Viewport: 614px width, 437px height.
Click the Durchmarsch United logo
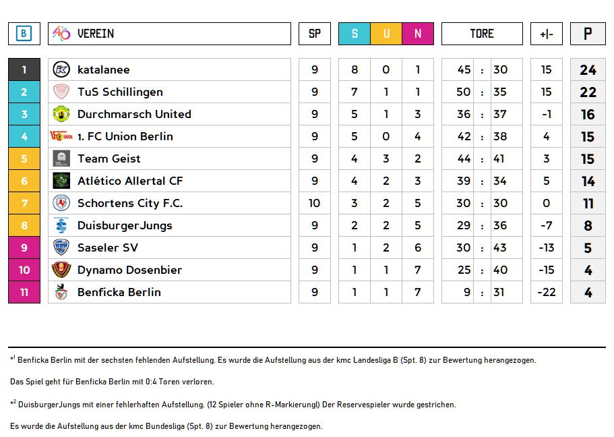[x=61, y=114]
